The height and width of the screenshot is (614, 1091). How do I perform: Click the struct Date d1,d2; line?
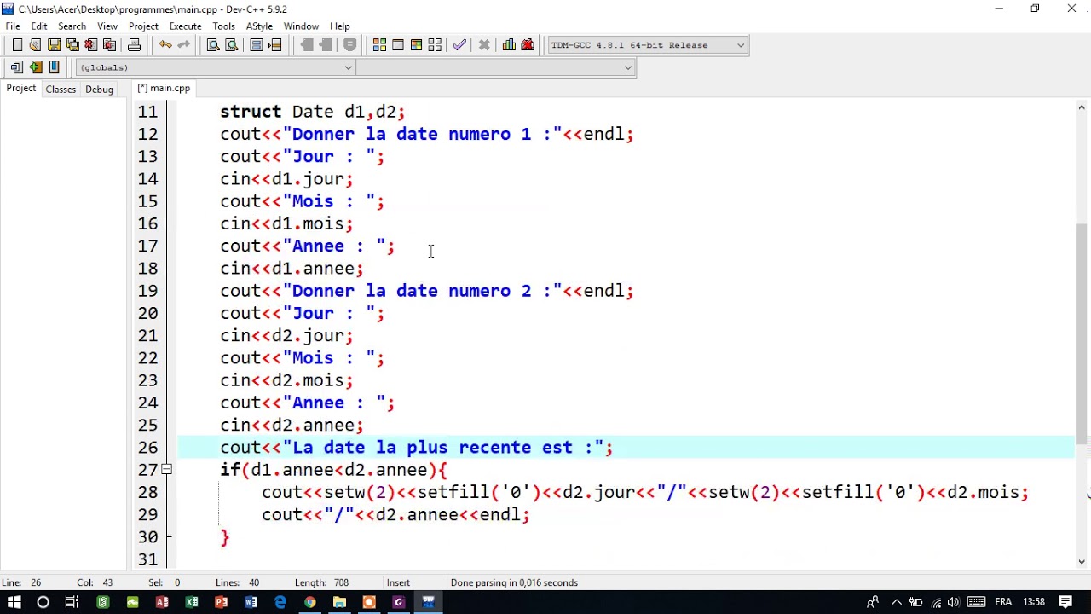coord(313,112)
